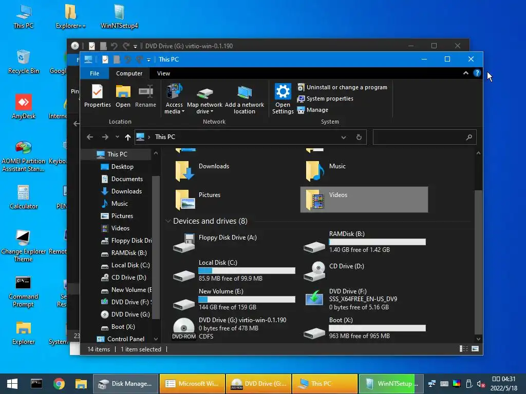
Task: Open Quick Access Toolbar customize dropdown
Action: click(148, 60)
